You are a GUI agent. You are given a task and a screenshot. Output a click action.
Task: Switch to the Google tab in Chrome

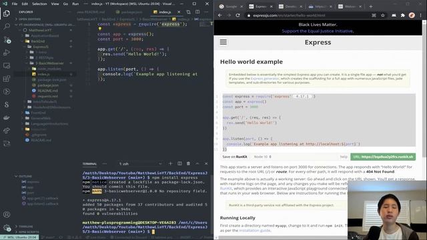point(231,6)
